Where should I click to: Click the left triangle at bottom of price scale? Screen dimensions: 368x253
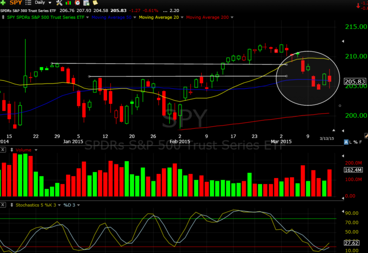pyautogui.click(x=343, y=131)
